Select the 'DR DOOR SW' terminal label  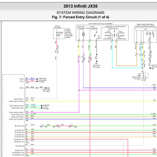point(19,137)
